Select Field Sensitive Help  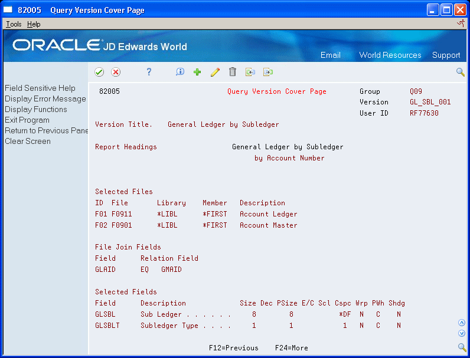pyautogui.click(x=40, y=88)
